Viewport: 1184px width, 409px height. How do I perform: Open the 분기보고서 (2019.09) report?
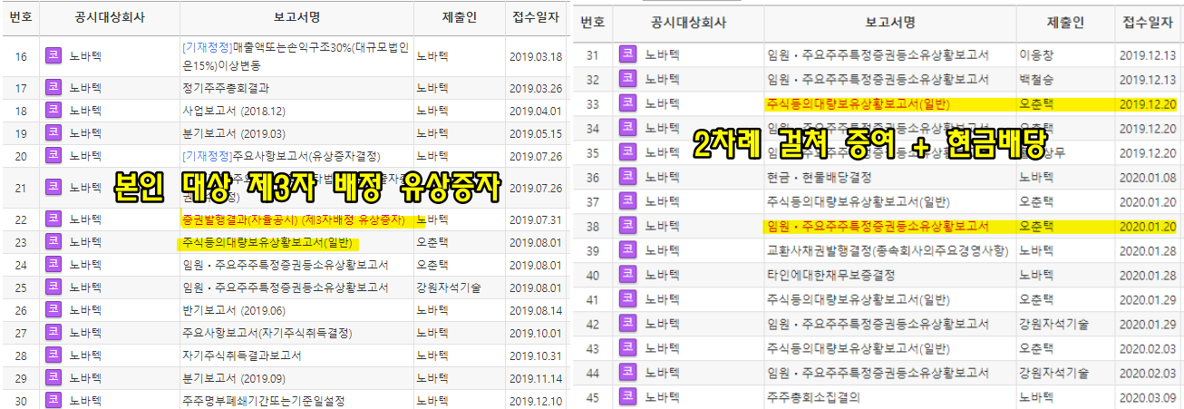pyautogui.click(x=234, y=378)
